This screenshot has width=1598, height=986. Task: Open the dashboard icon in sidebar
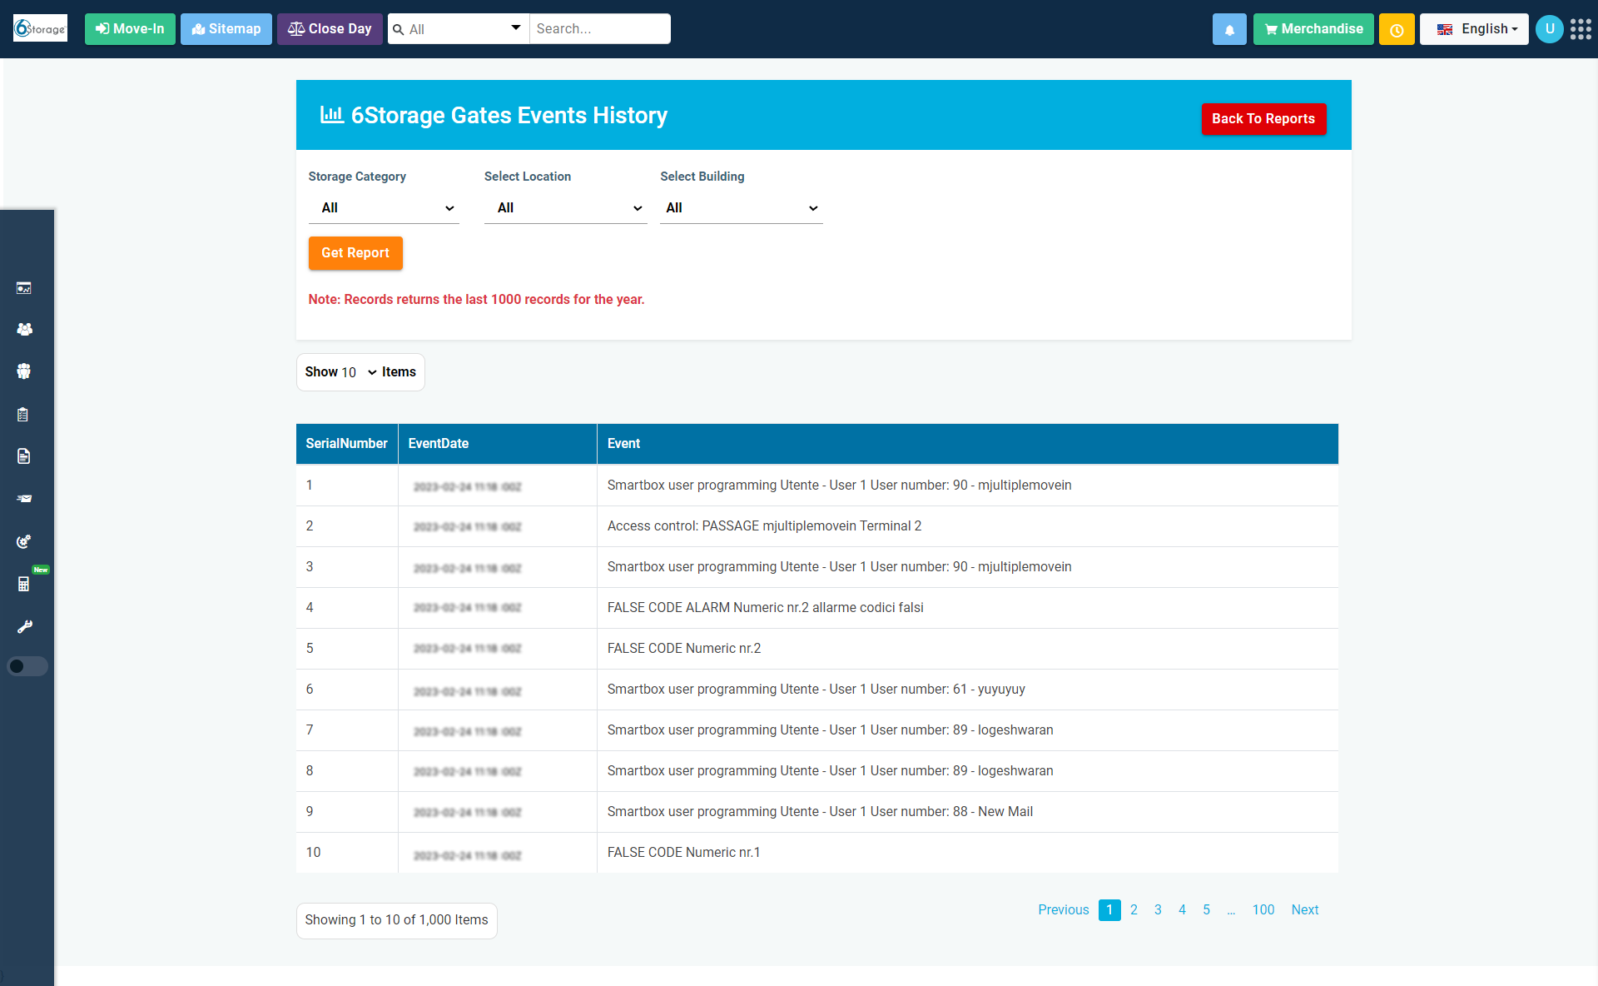(24, 288)
